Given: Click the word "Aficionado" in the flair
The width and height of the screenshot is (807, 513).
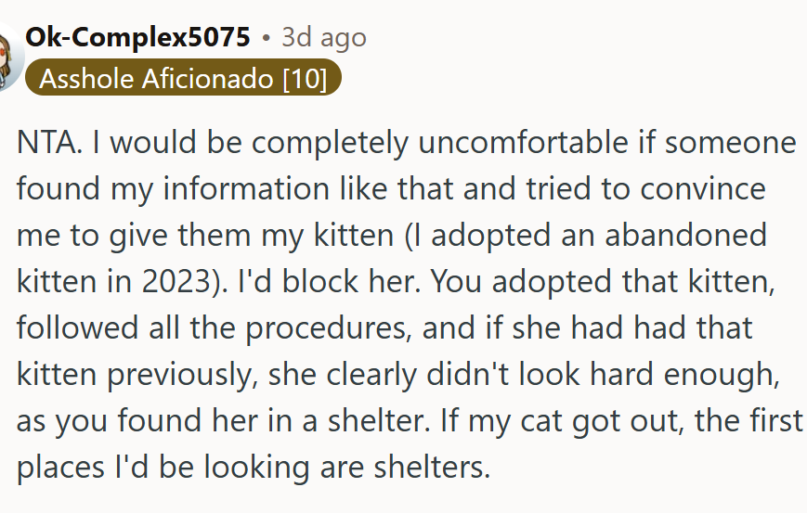Looking at the screenshot, I should pos(207,79).
